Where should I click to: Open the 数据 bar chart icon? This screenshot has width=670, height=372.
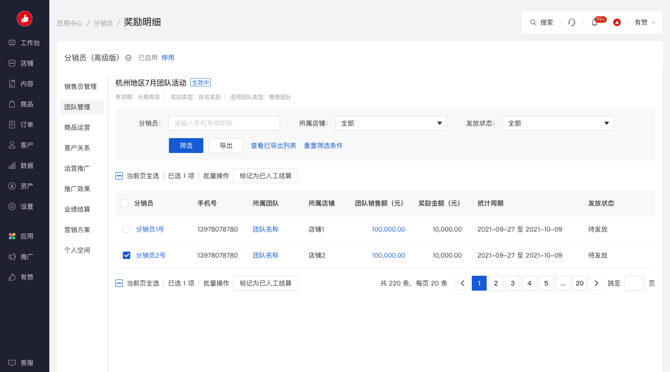click(x=12, y=166)
